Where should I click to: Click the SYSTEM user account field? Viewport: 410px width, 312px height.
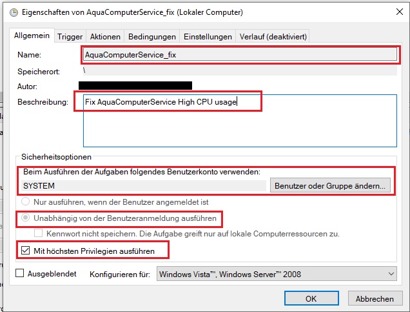point(144,185)
